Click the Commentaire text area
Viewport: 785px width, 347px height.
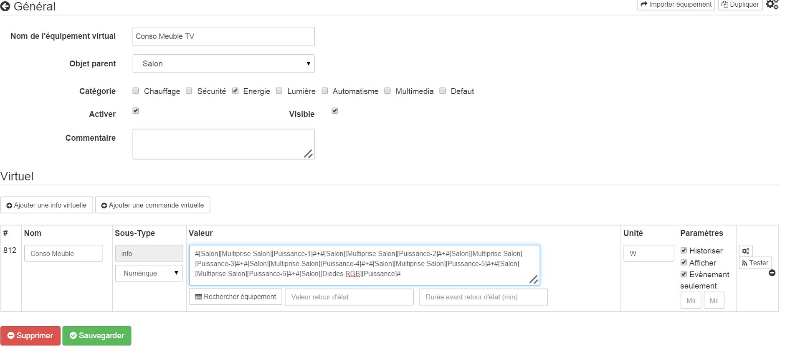pyautogui.click(x=223, y=144)
